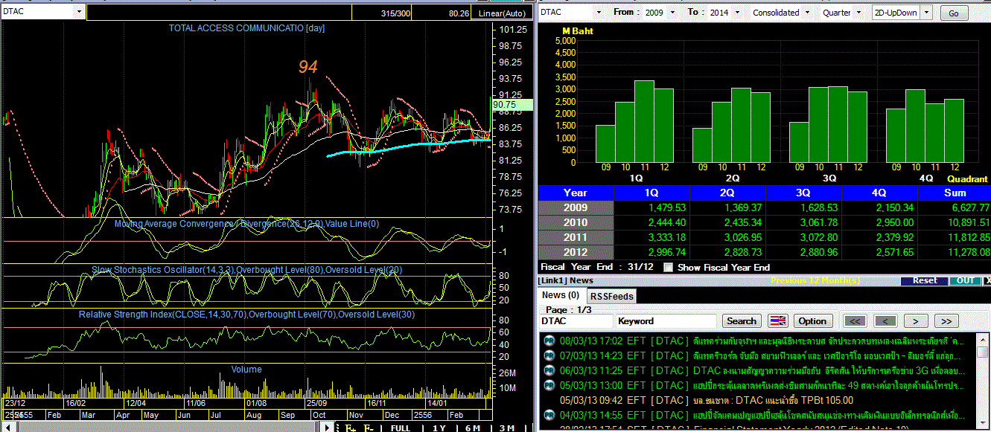Jump to the last news page with >>
The image size is (991, 432).
(x=946, y=321)
